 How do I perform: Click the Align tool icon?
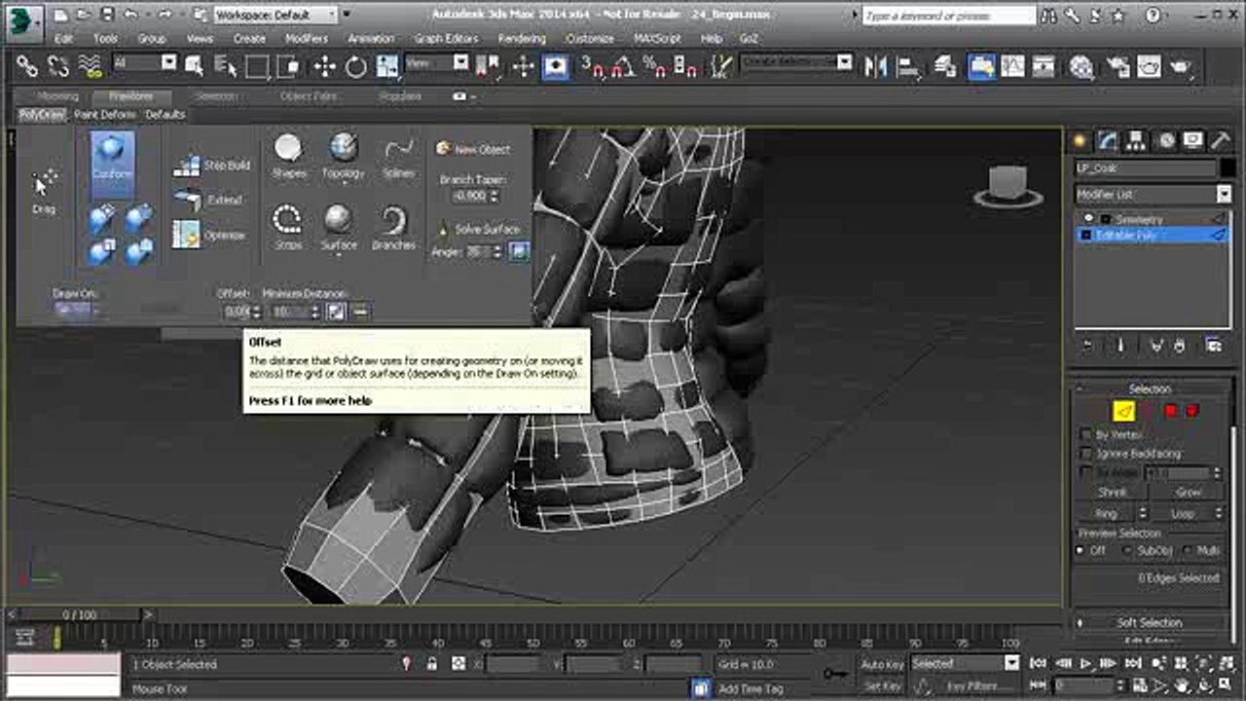click(x=908, y=66)
